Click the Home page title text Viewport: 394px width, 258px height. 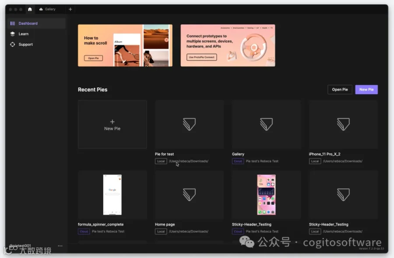click(165, 224)
